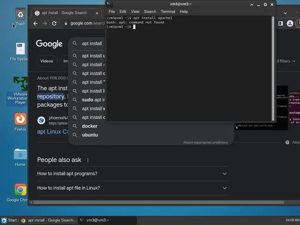Click left arrow of horizontal scrollbar
This screenshot has height=225, width=300.
31,202
